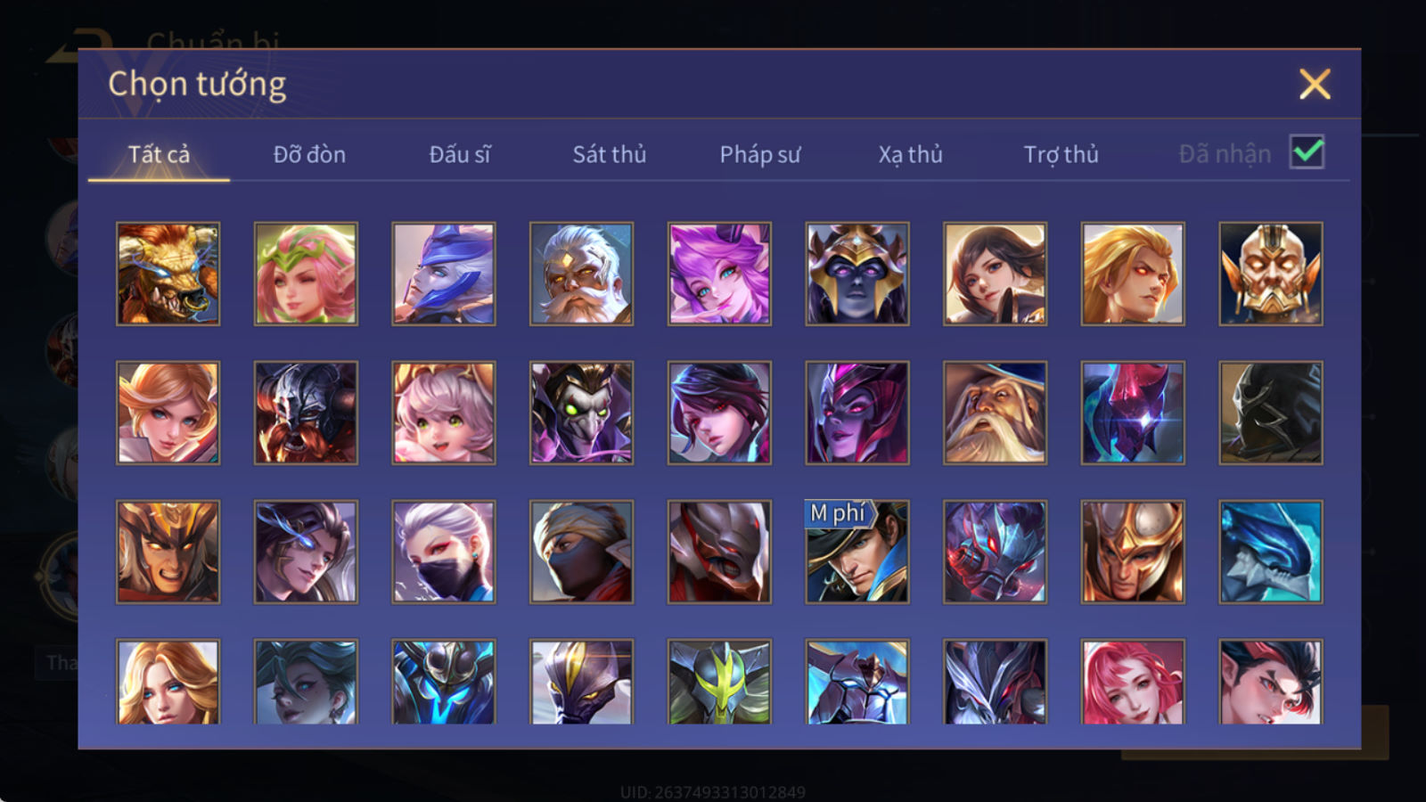Pick the hero marked M phí
This screenshot has width=1426, height=802.
857,552
